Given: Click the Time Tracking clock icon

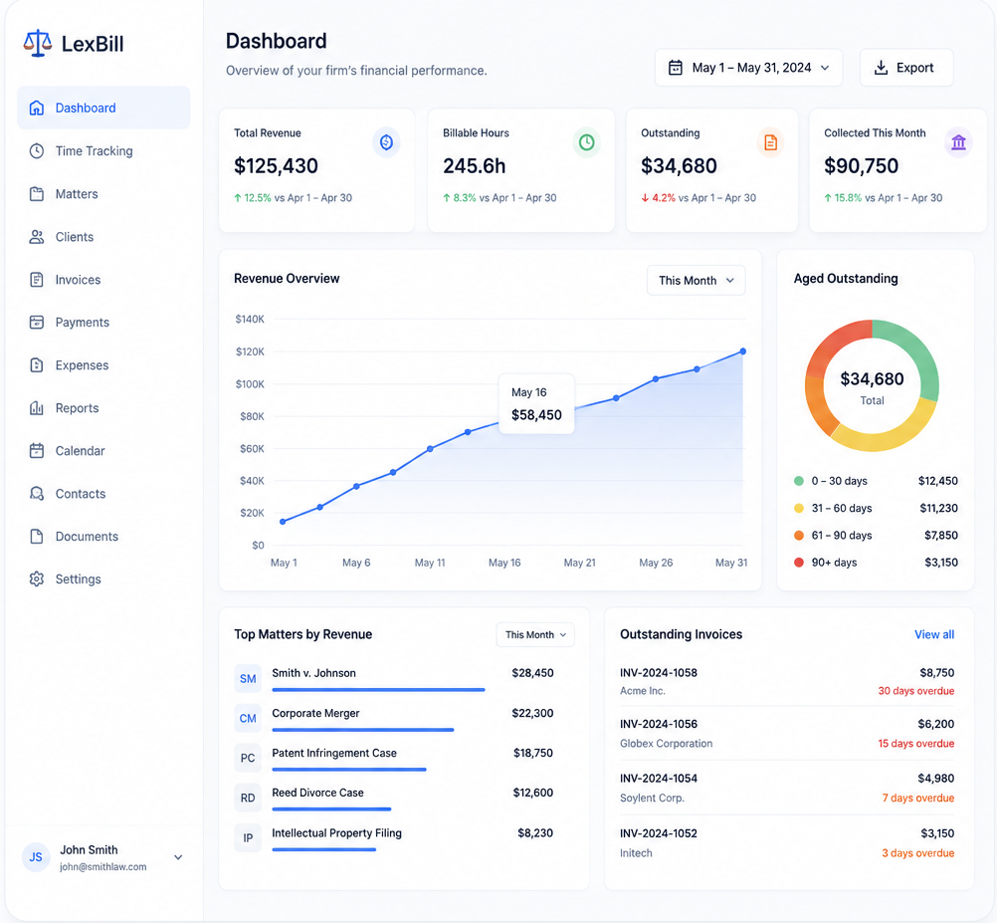Looking at the screenshot, I should click(37, 150).
